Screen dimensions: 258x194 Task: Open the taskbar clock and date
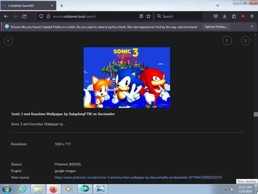[245, 189]
